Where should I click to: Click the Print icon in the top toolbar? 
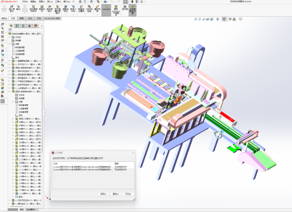[x=105, y=2]
